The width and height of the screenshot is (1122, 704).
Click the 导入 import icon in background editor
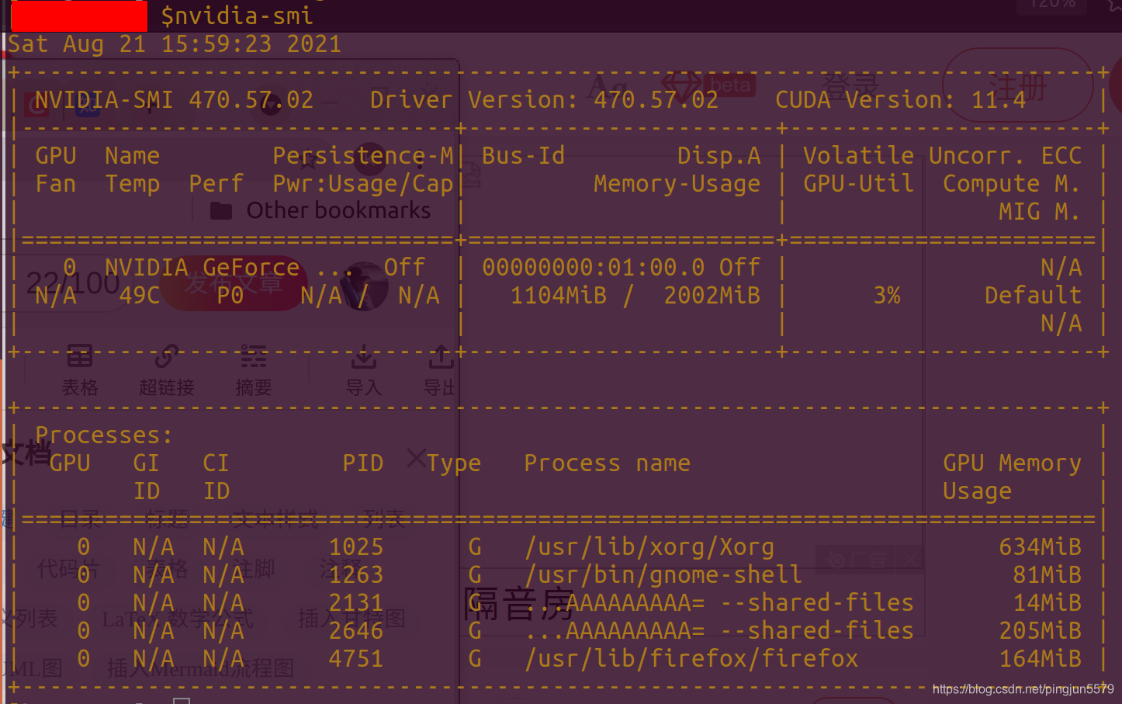click(x=363, y=357)
